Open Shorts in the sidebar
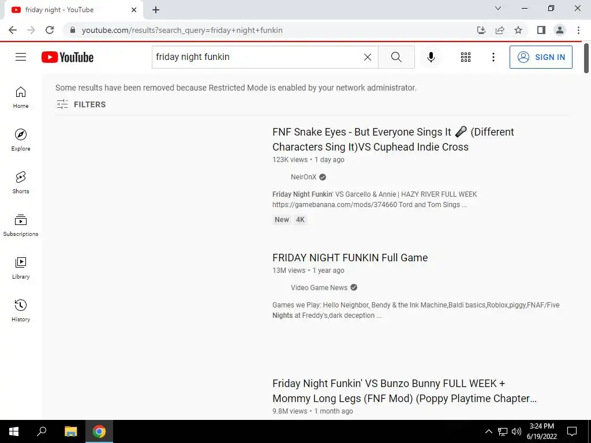Screen dimensions: 591x443 (21, 183)
